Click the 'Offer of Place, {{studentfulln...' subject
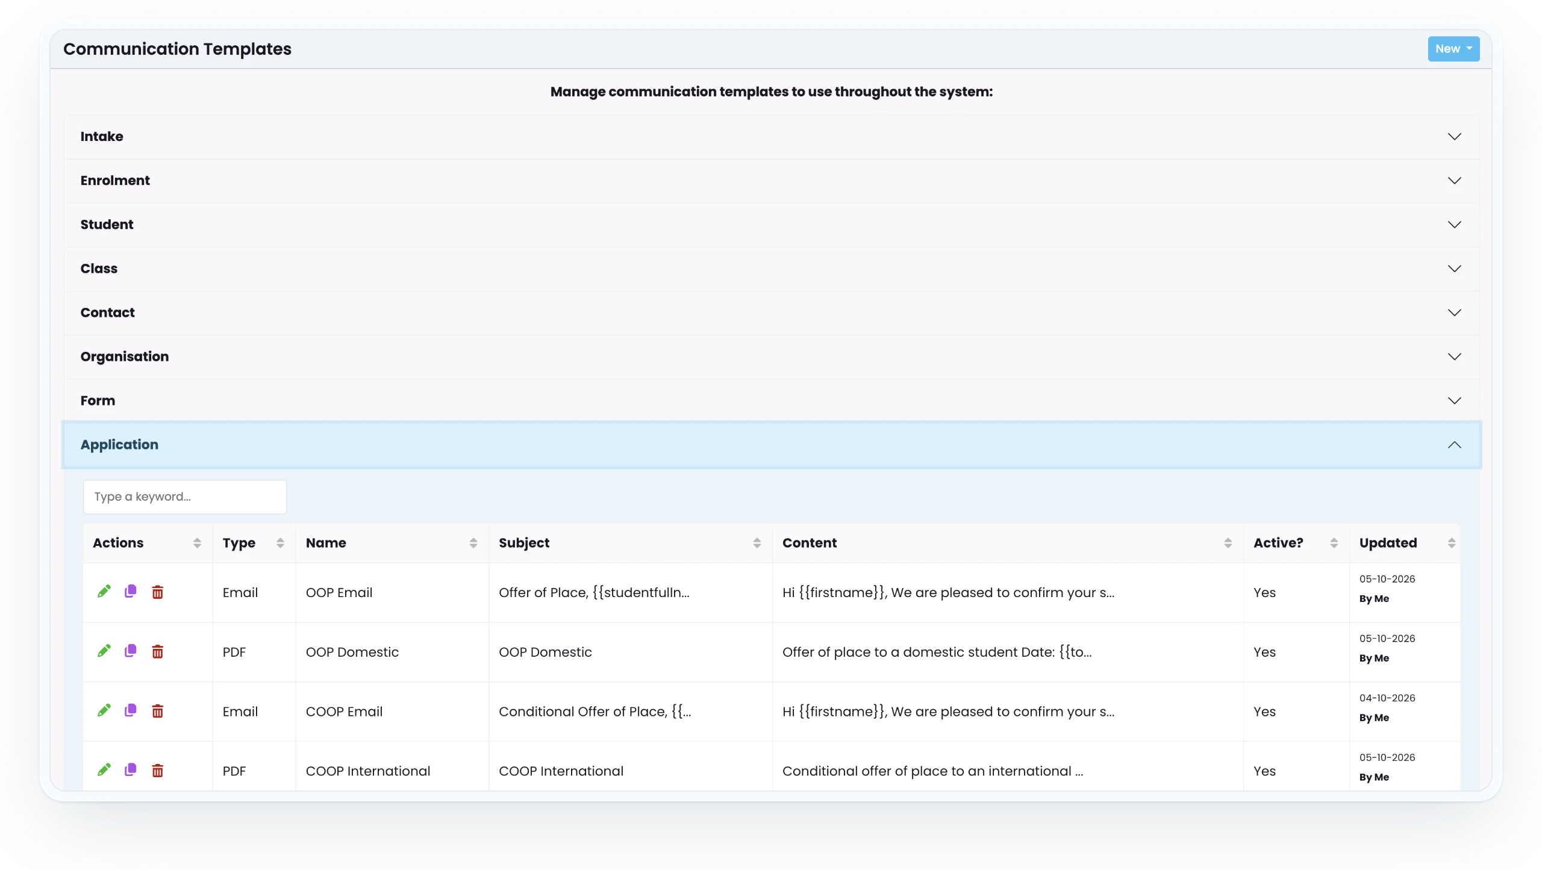 (594, 592)
